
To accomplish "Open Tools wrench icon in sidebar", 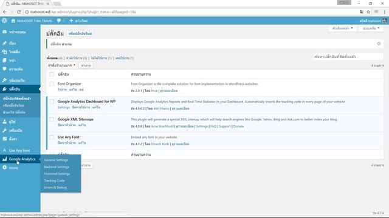I will 4,130.
